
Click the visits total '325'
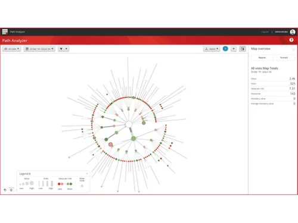293,84
